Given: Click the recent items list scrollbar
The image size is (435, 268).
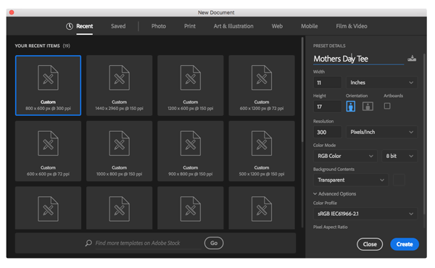Looking at the screenshot, I should [x=302, y=90].
